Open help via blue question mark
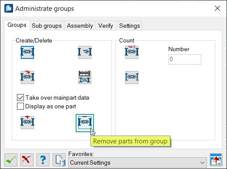The height and width of the screenshot is (169, 227). 43,160
